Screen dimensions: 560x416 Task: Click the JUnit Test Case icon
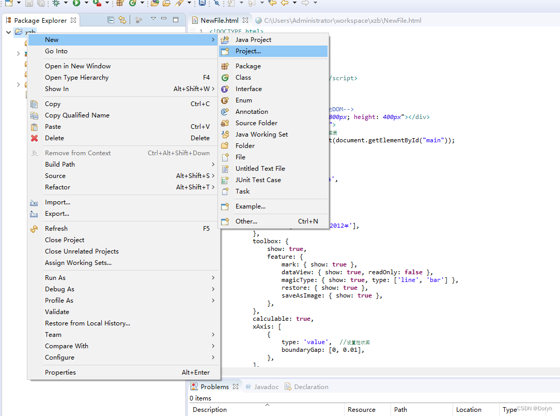(x=225, y=180)
